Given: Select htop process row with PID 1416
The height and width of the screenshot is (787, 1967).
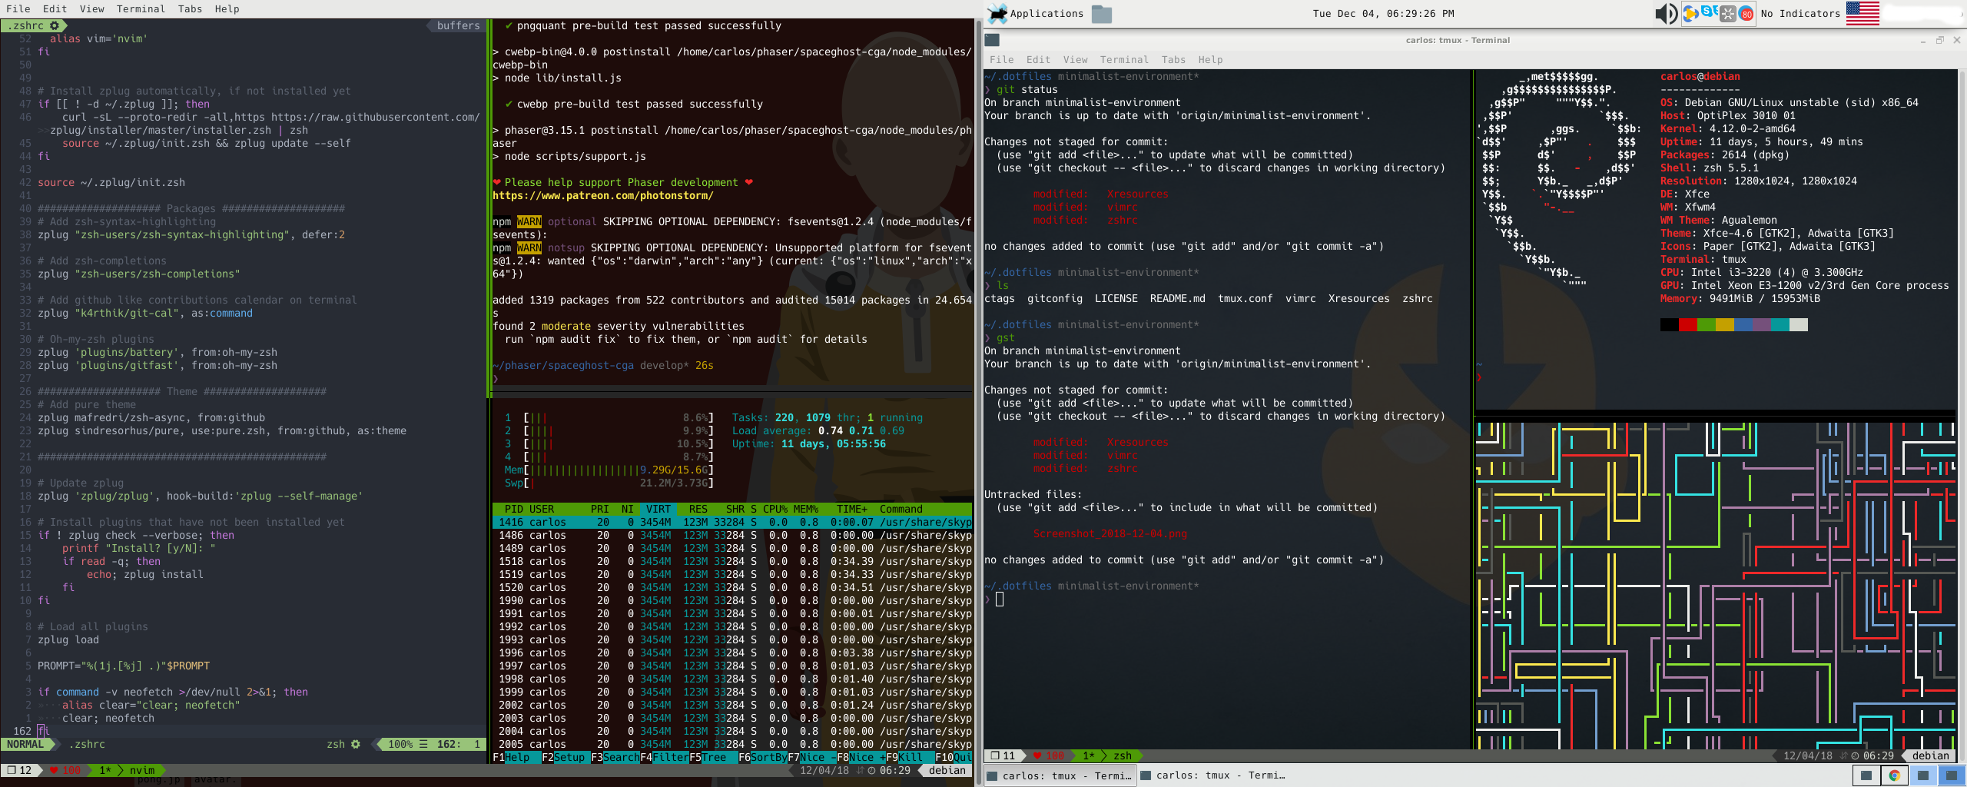Looking at the screenshot, I should click(x=732, y=522).
